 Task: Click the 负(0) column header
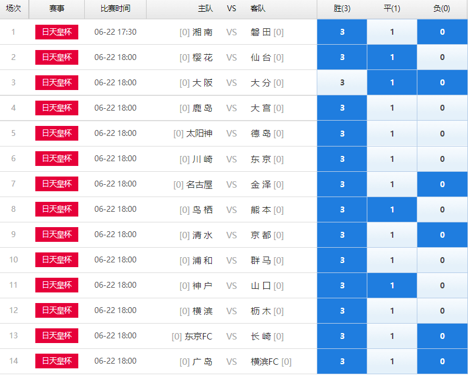tap(442, 8)
